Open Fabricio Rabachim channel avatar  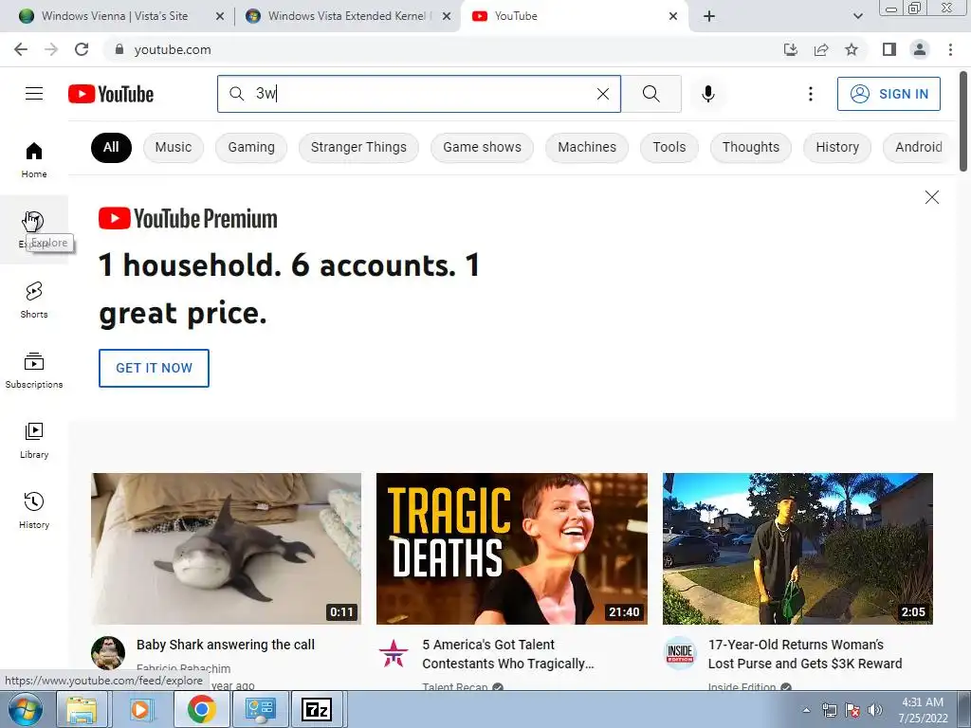pos(108,652)
